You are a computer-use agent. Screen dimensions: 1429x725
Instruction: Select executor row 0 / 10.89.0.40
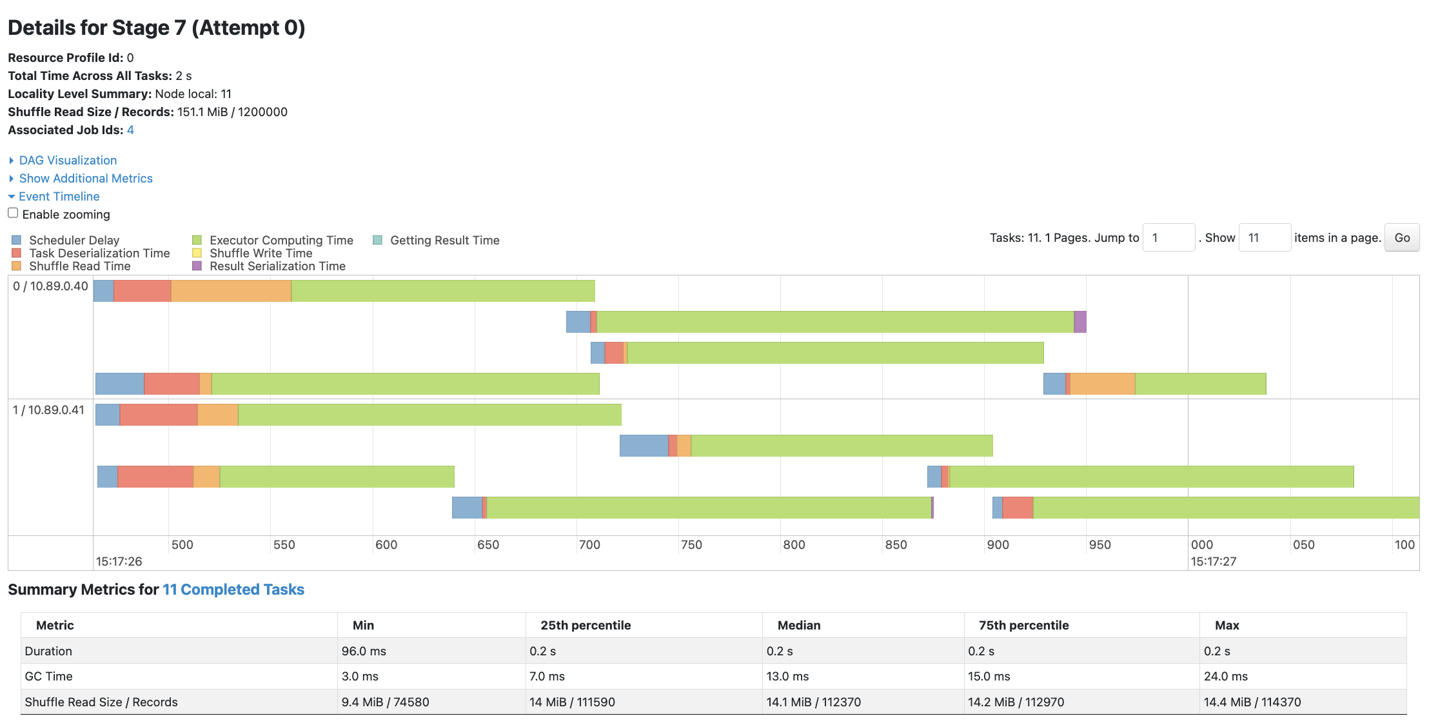50,286
